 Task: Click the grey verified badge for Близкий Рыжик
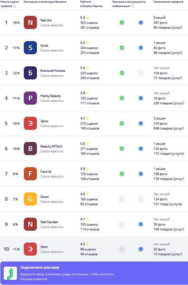point(141,73)
